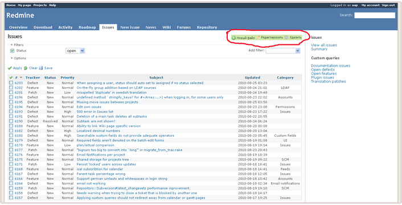Click the Save query disk icon

(x=41, y=68)
